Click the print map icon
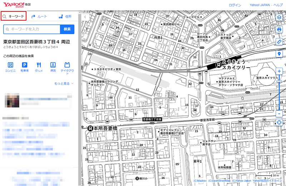Viewport: 286px width, 186px height. tap(280, 29)
